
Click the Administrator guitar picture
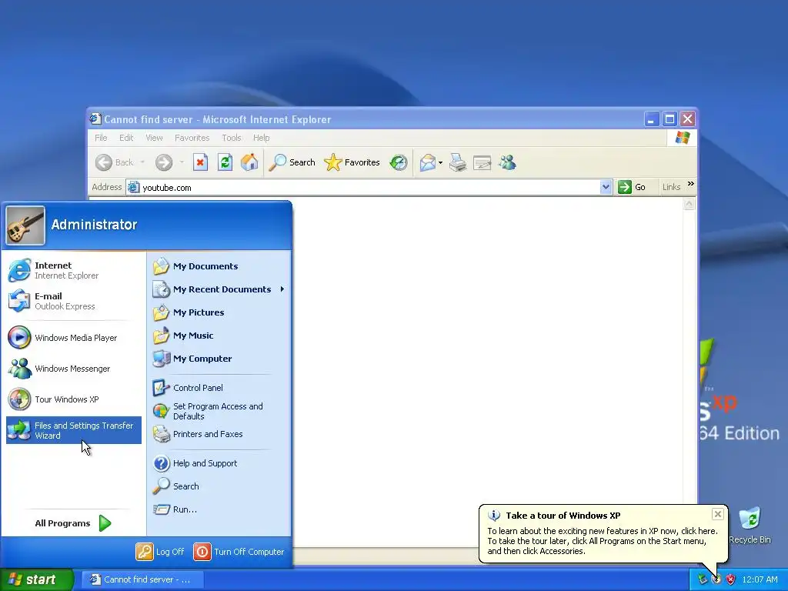(25, 225)
